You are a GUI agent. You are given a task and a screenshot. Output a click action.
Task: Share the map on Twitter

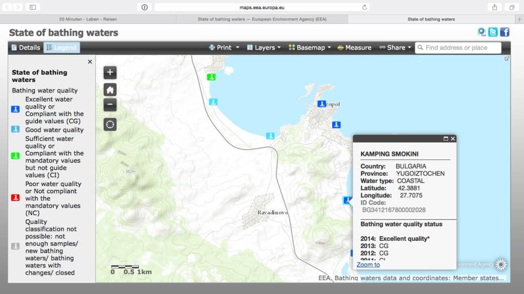(x=493, y=32)
